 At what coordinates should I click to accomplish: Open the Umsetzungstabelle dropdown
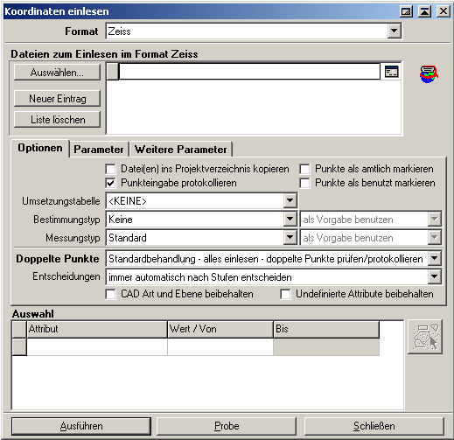(290, 200)
